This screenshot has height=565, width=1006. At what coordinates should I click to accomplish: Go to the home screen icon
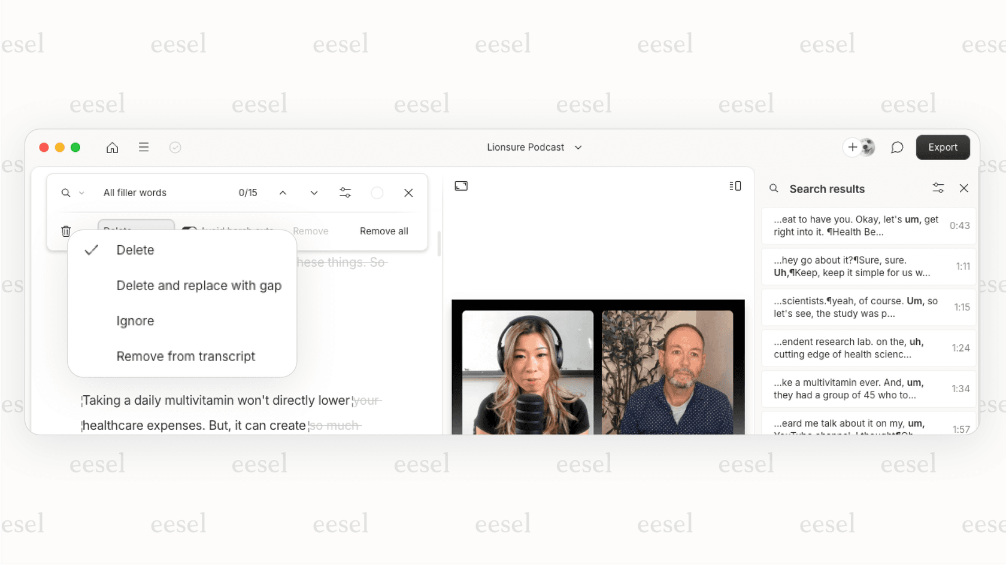coord(112,147)
